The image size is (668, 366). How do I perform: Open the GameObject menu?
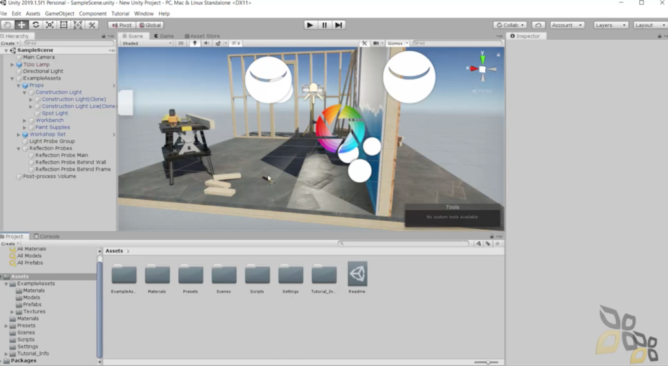(59, 14)
